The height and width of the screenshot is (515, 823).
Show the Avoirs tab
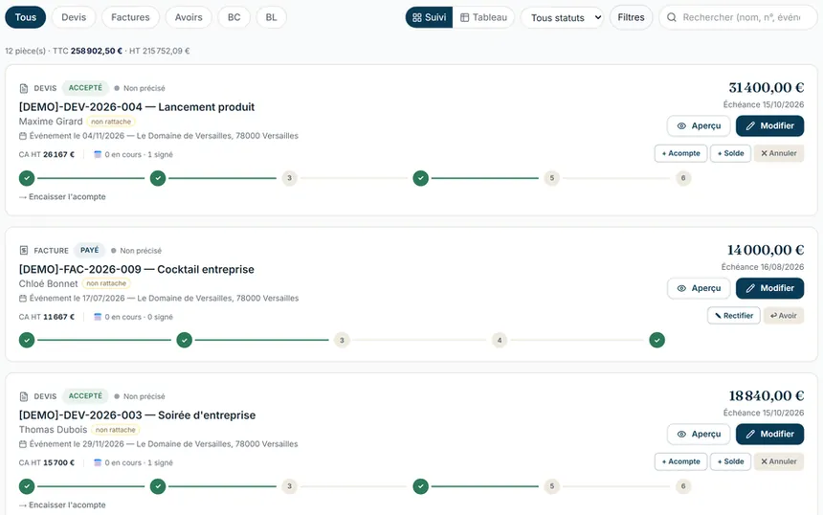189,17
